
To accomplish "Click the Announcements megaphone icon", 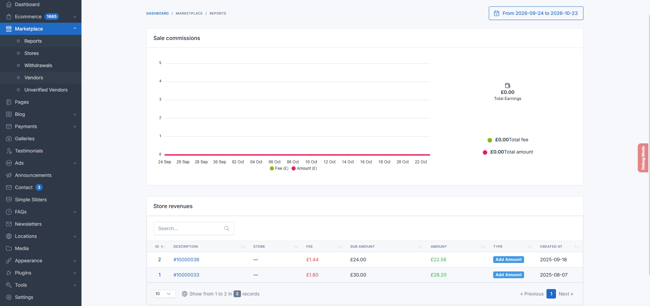I will point(9,175).
